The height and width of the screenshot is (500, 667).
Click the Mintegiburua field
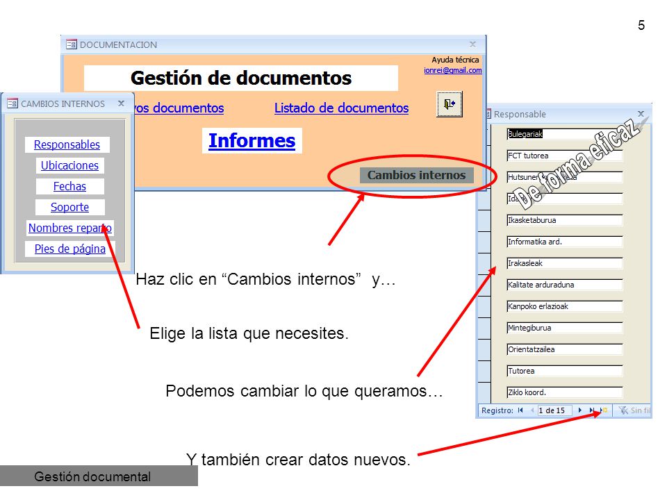click(x=565, y=328)
